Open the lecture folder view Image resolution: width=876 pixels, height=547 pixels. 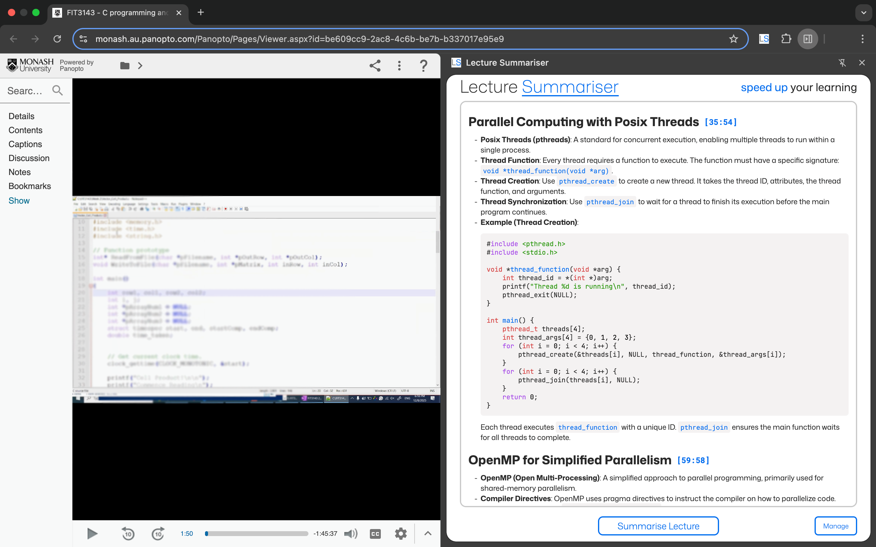124,65
